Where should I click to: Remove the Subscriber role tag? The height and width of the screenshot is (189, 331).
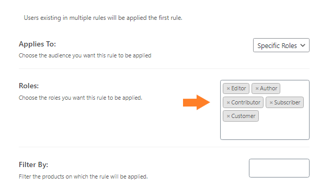(x=271, y=103)
